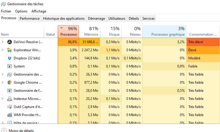The height and width of the screenshot is (132, 220).
Task: Switch to the Performance tab
Action: [30, 19]
